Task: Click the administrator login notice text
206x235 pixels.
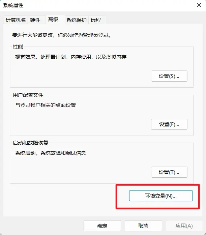Action: (61, 35)
